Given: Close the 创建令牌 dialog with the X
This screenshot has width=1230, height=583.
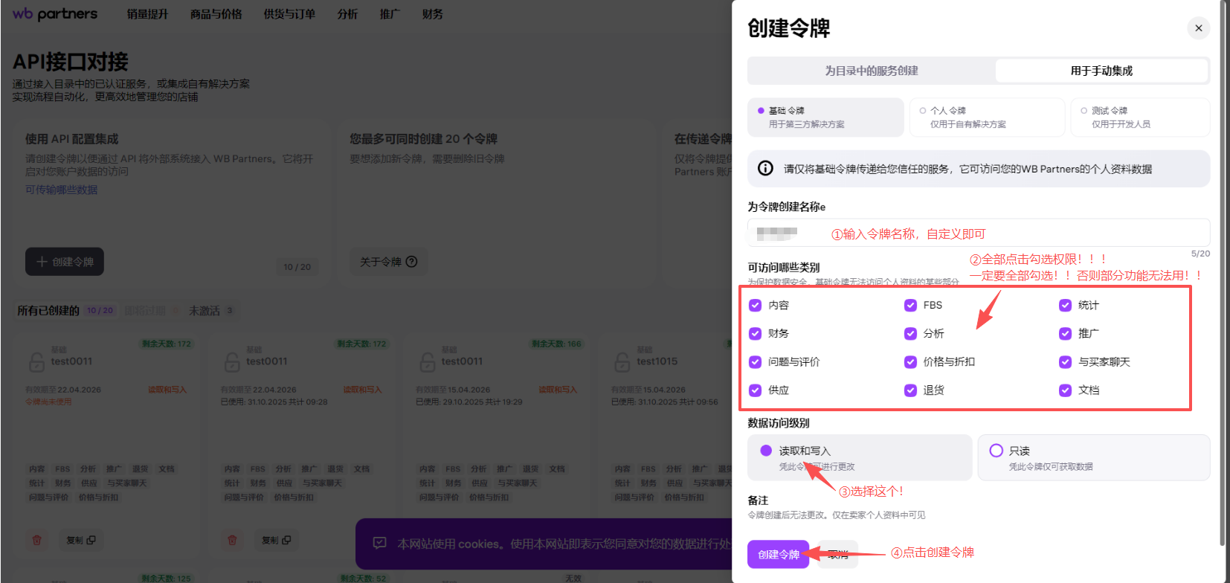Looking at the screenshot, I should [x=1198, y=28].
